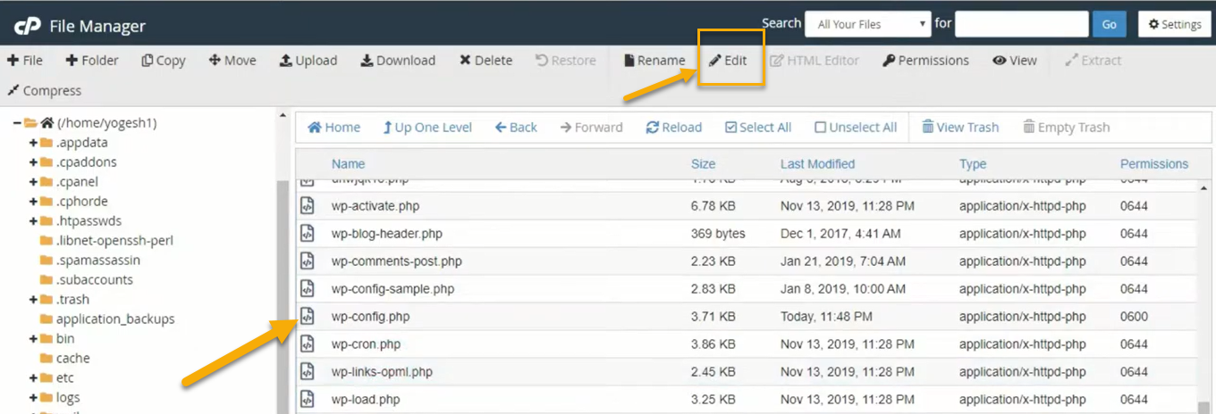Create a new folder with +Folder
The image size is (1216, 414).
pyautogui.click(x=92, y=61)
